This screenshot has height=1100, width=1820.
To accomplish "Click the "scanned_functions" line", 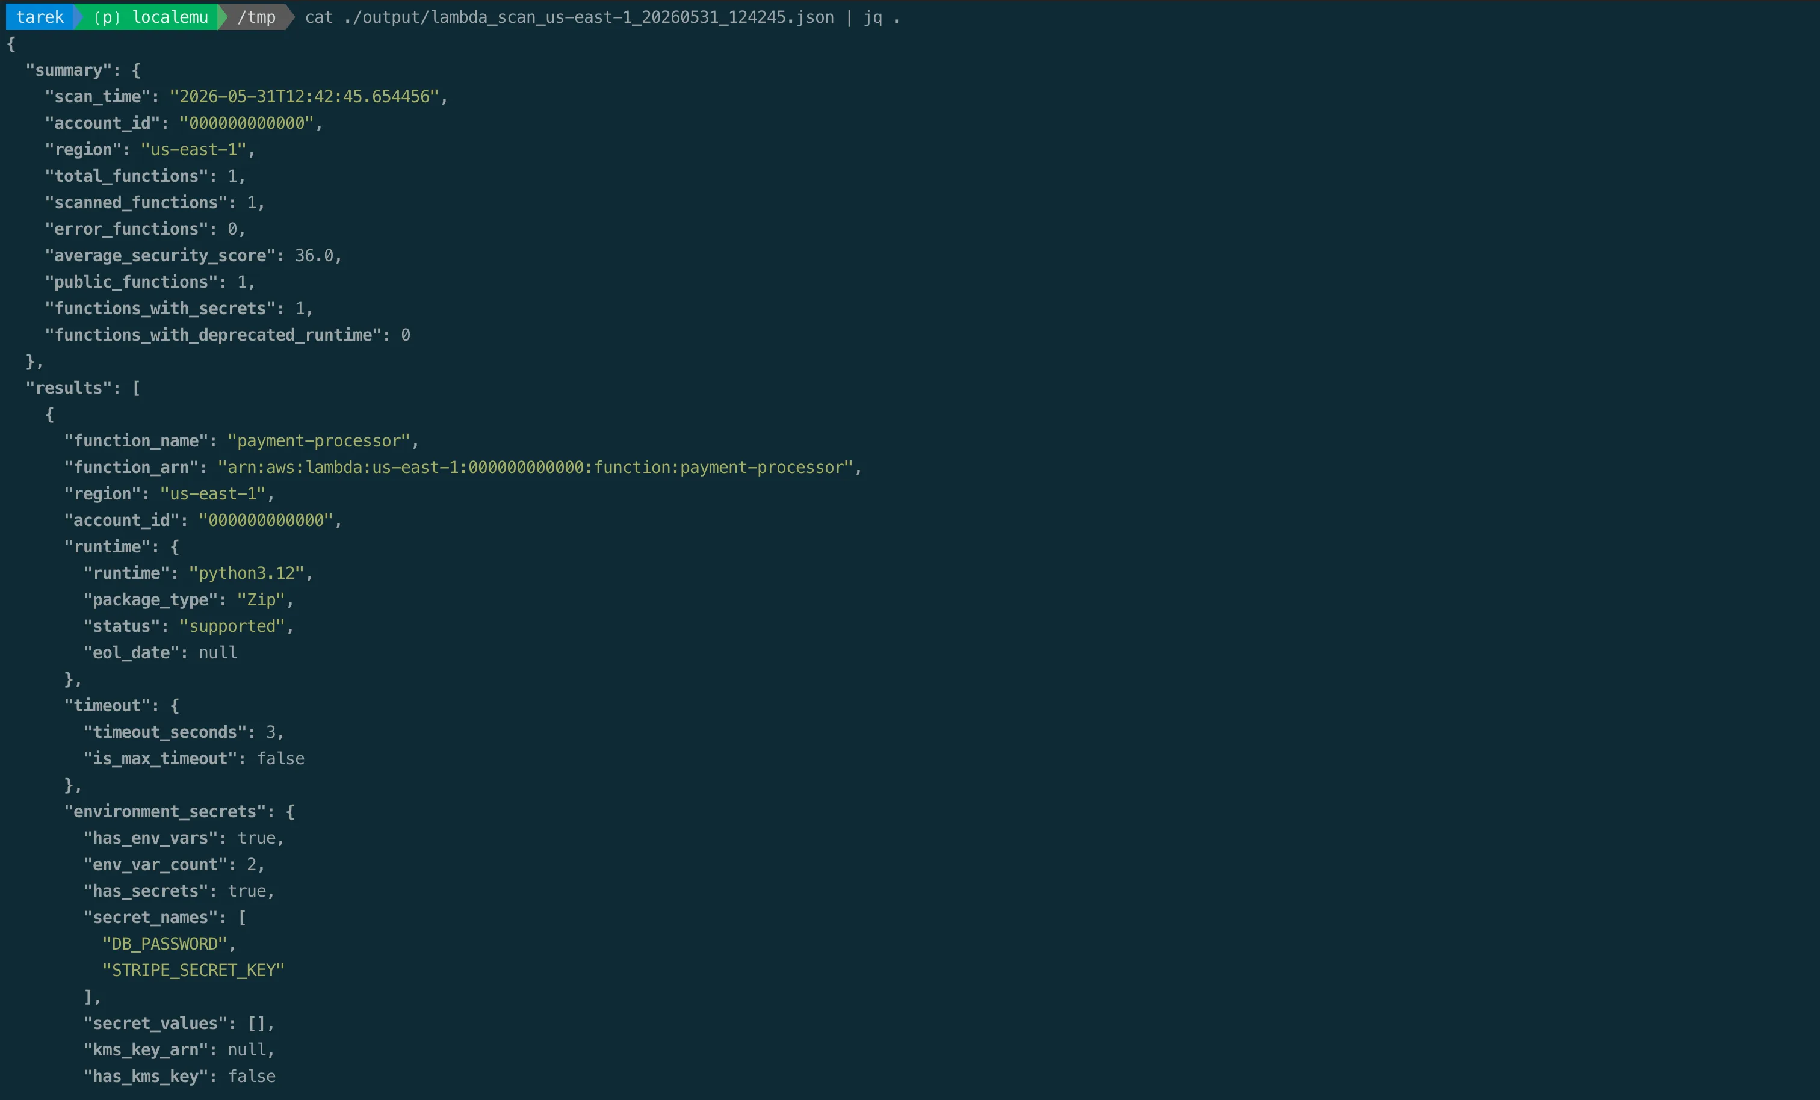I will [154, 202].
